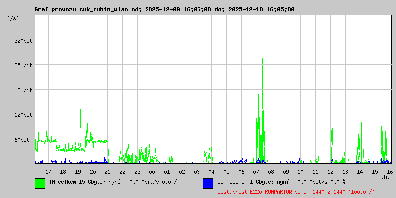The width and height of the screenshot is (396, 198).
Task: Click hour label '03' on the x-axis
Action: (197, 172)
